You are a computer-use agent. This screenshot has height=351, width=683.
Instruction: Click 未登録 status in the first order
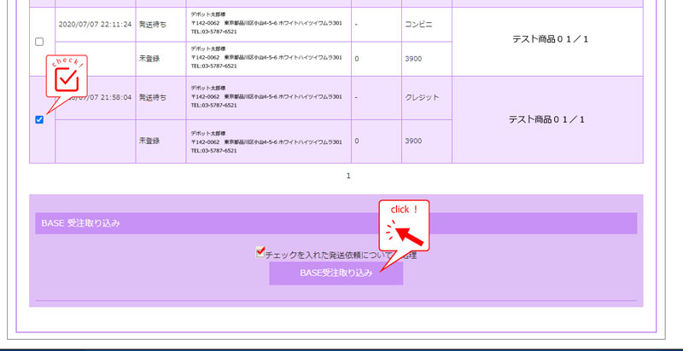(x=149, y=58)
